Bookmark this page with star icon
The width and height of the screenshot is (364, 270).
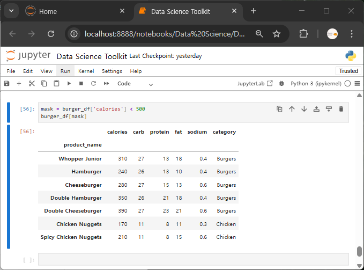(x=277, y=34)
